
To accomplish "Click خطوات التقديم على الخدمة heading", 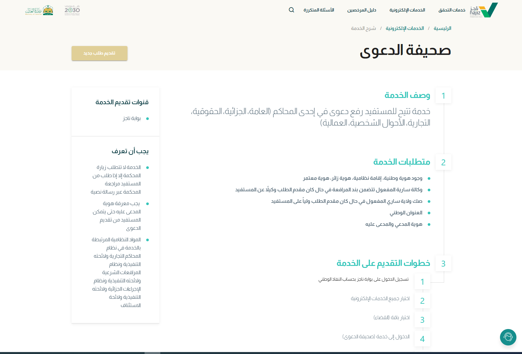I will coord(383,263).
